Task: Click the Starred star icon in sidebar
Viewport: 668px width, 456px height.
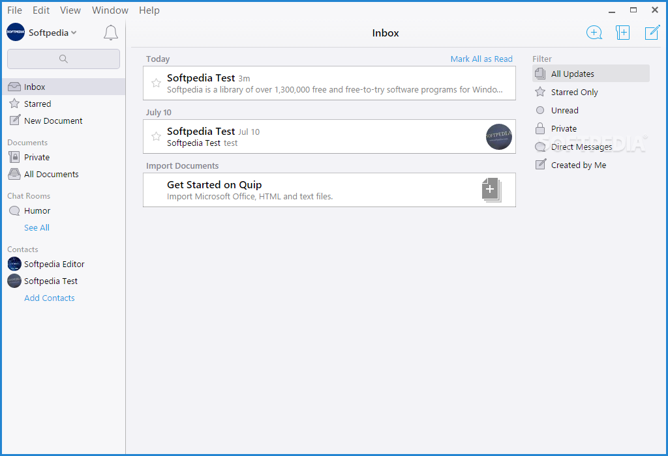Action: [14, 104]
